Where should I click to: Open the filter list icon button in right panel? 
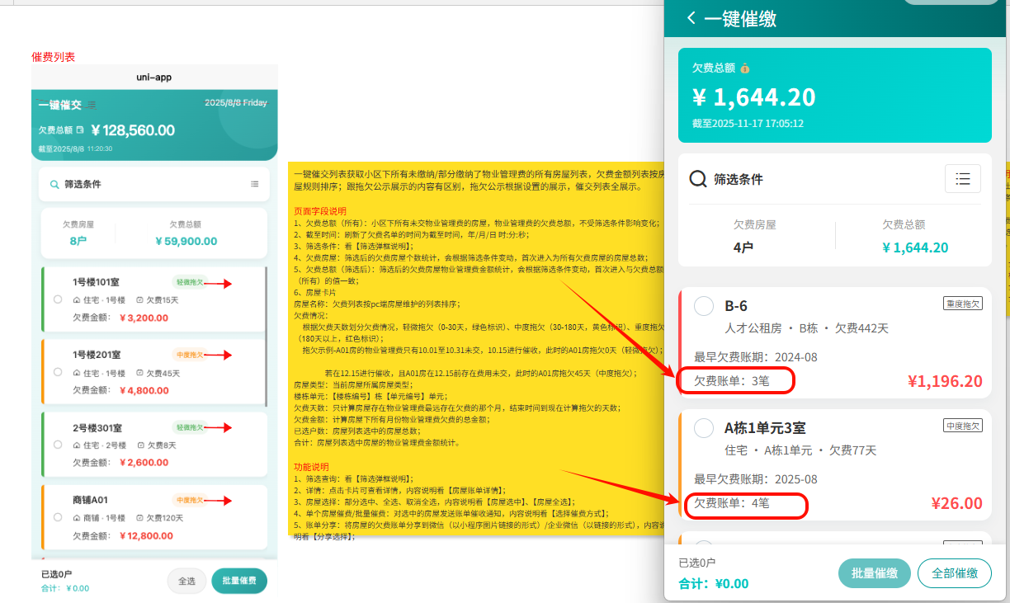[962, 179]
